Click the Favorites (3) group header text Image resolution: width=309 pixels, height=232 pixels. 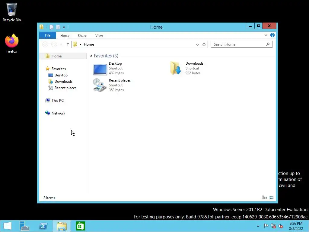[x=106, y=56]
